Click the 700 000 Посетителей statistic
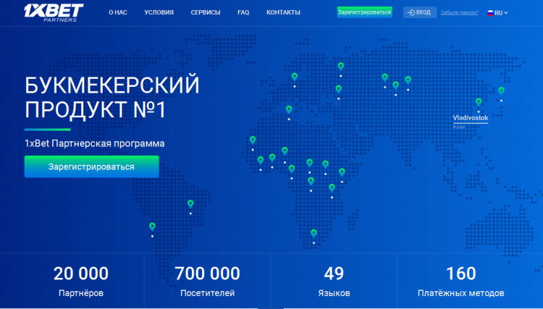Viewport: 543px width, 309px height. (208, 281)
